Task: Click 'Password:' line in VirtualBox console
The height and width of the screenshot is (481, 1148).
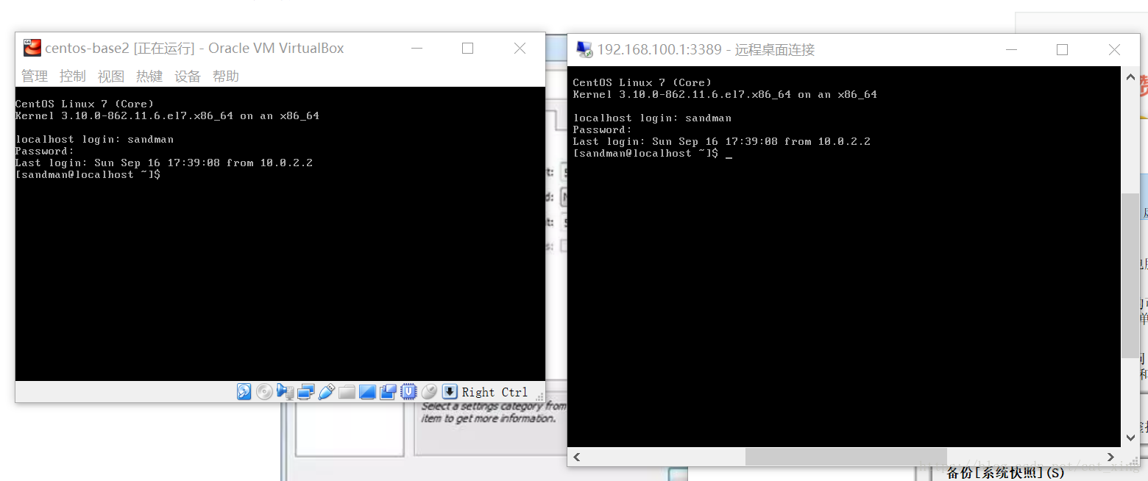Action: coord(45,151)
